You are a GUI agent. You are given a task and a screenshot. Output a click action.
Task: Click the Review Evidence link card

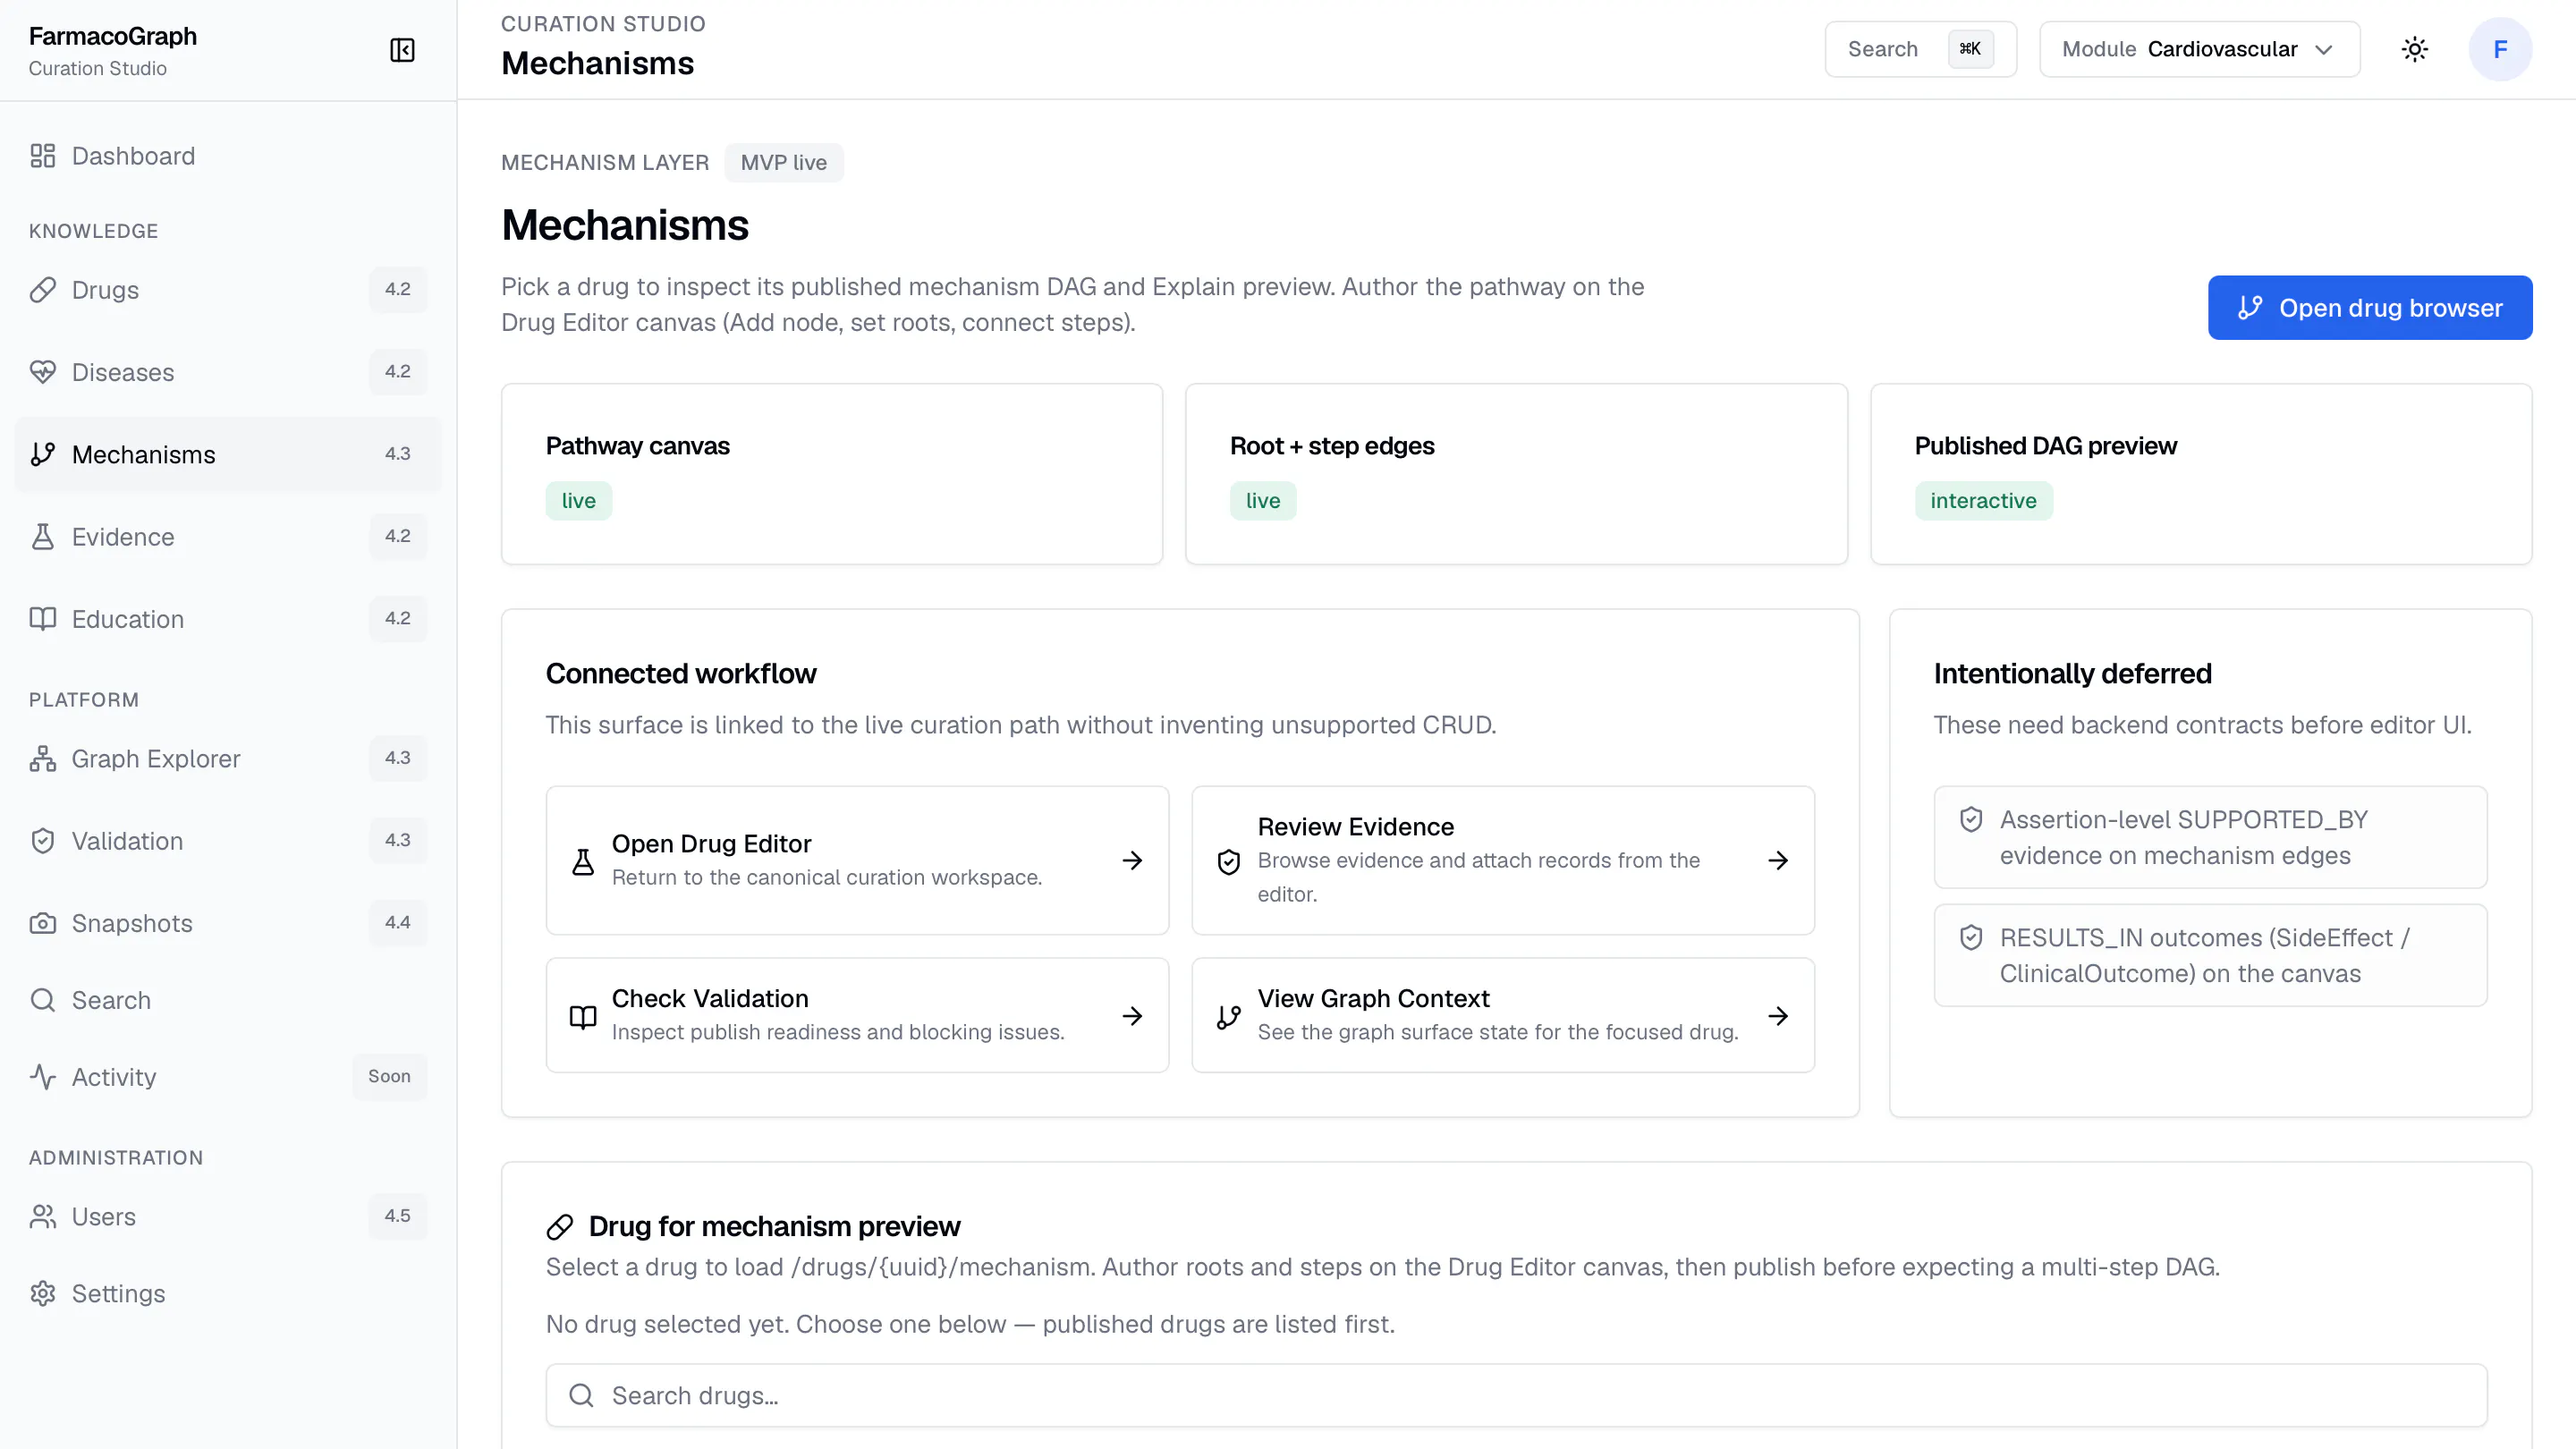pos(1503,861)
